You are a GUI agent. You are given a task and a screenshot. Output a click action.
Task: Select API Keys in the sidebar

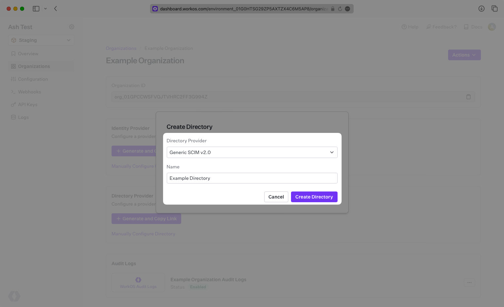pyautogui.click(x=27, y=104)
